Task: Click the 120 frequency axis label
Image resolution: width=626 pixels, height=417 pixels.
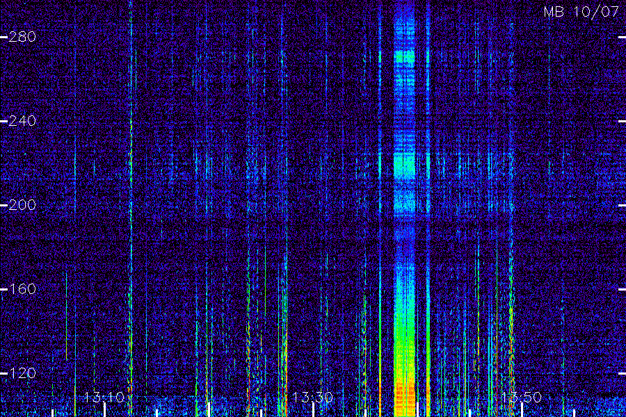Action: click(22, 373)
